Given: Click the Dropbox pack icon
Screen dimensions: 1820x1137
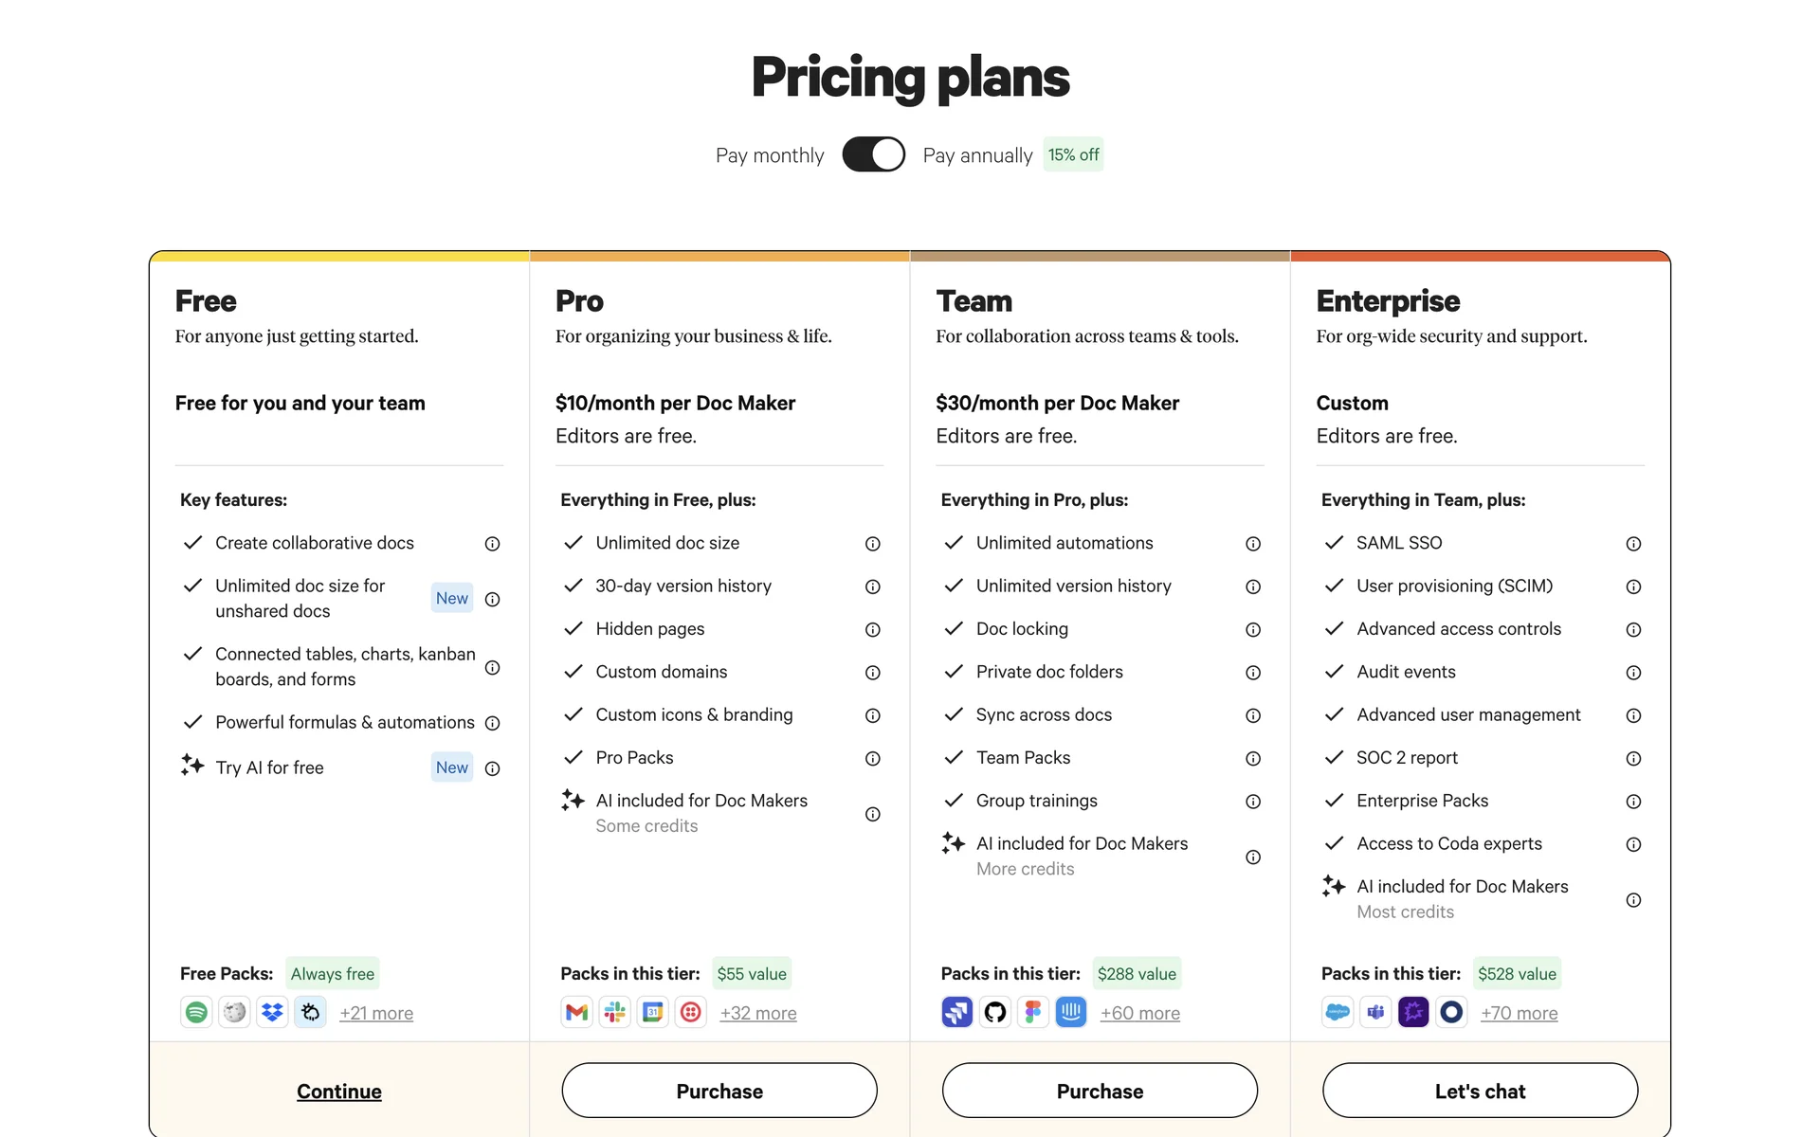Looking at the screenshot, I should tap(272, 1013).
